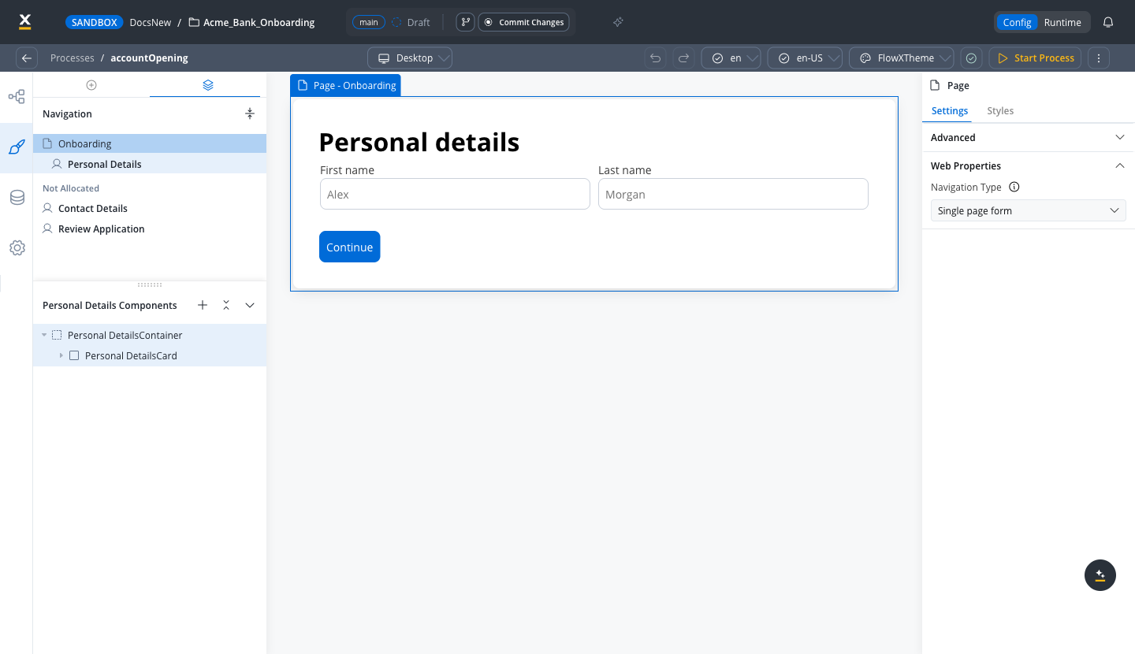The height and width of the screenshot is (654, 1135).
Task: Select the add-components plus tab
Action: (91, 84)
